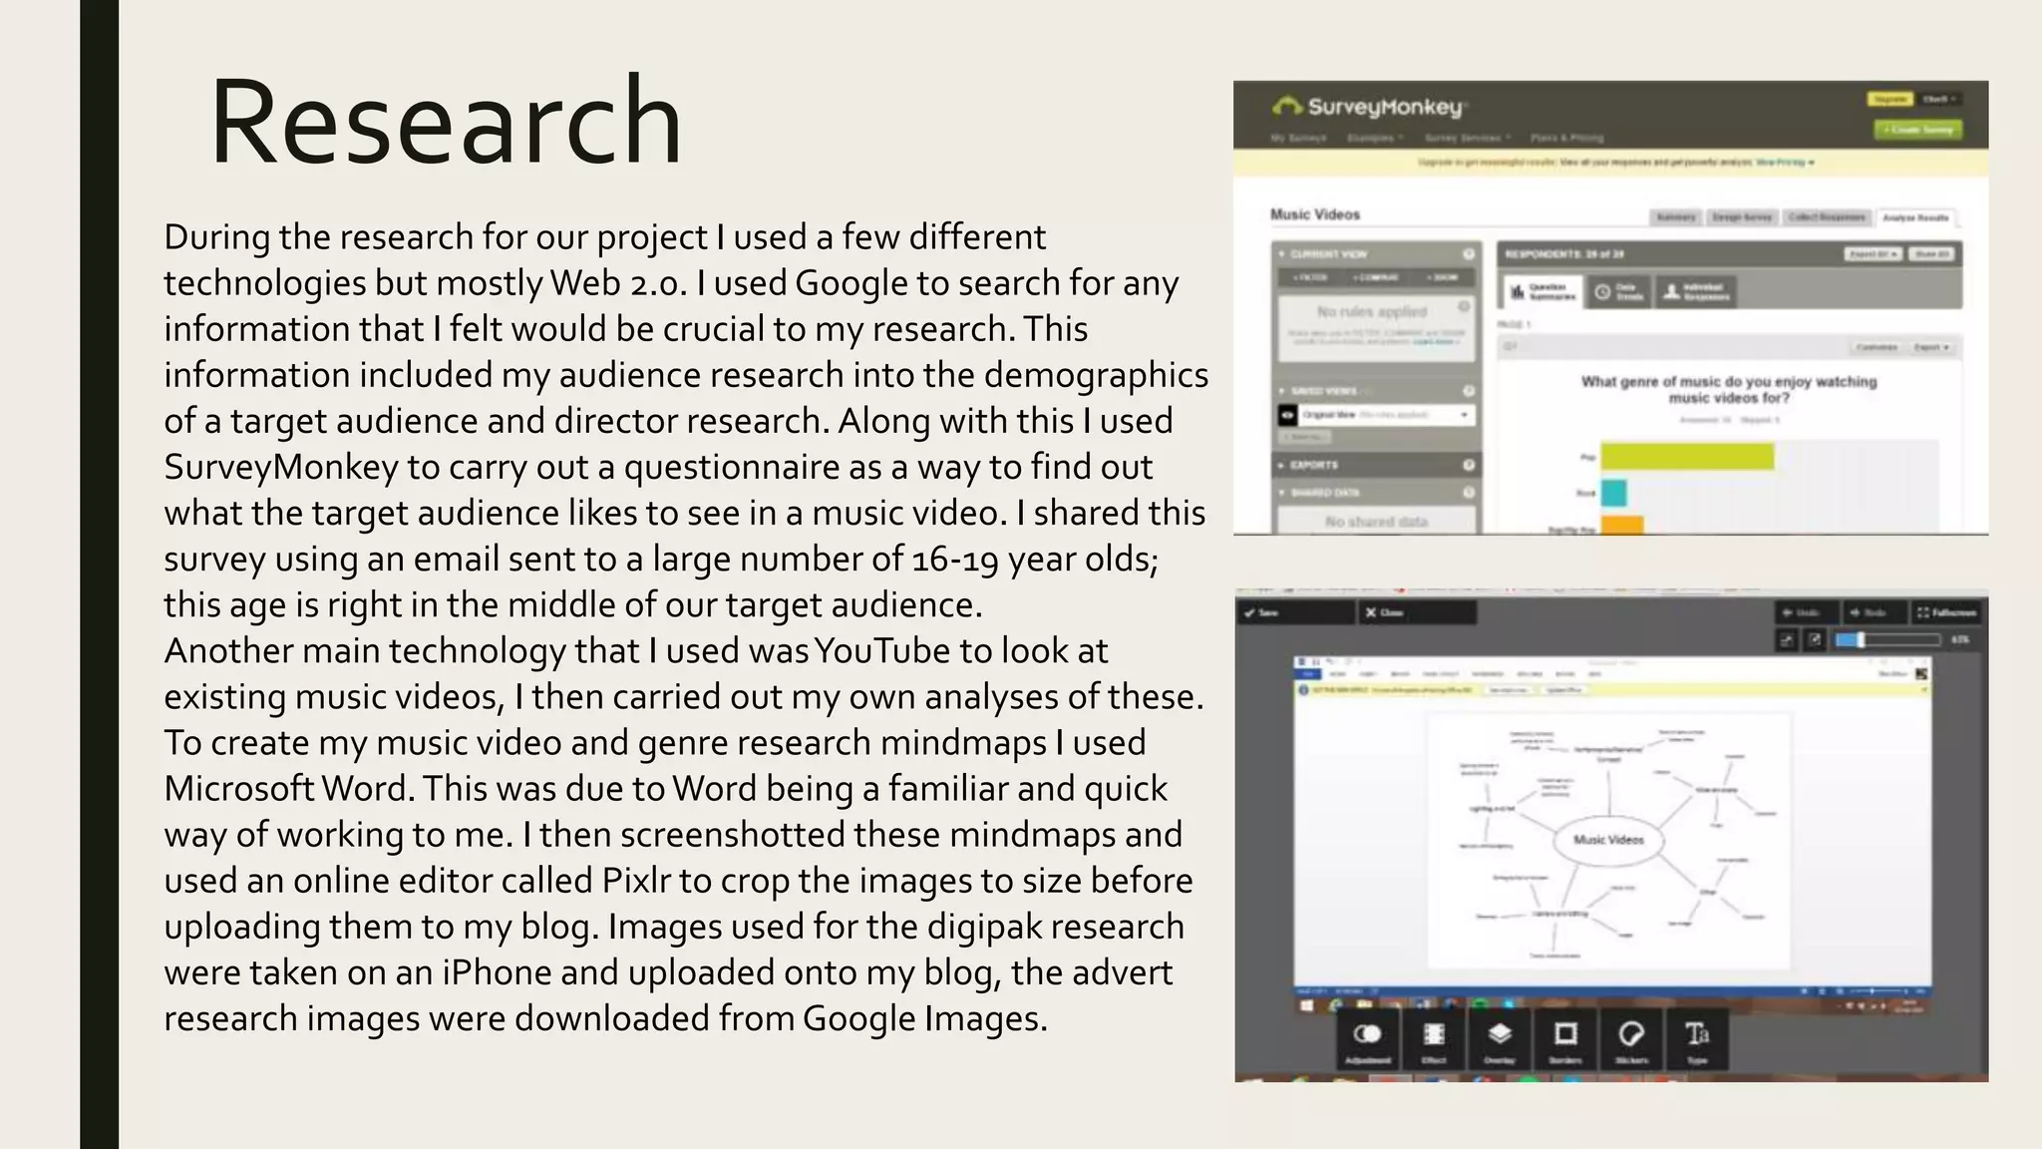
Task: Collapse the Shared Data panel
Action: coord(1283,493)
